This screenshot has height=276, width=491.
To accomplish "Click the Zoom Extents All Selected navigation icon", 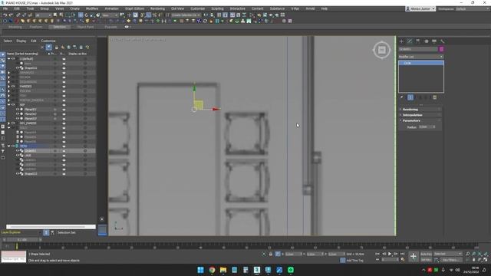I will (x=486, y=254).
